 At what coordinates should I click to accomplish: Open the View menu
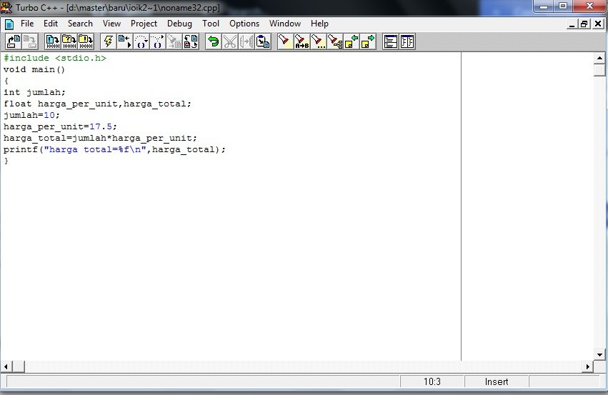111,24
